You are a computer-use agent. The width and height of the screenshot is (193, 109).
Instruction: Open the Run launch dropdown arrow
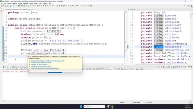pyautogui.click(x=40, y=6)
